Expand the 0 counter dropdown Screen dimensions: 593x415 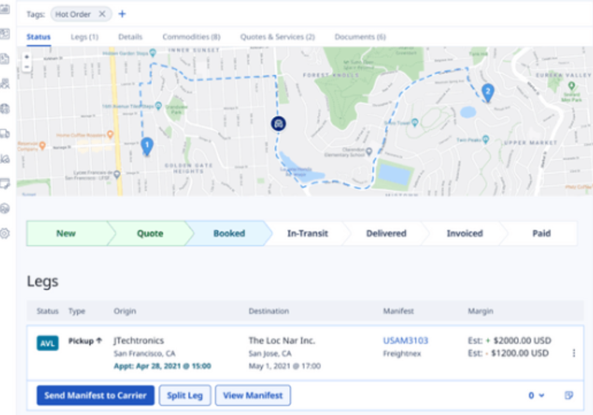point(535,395)
